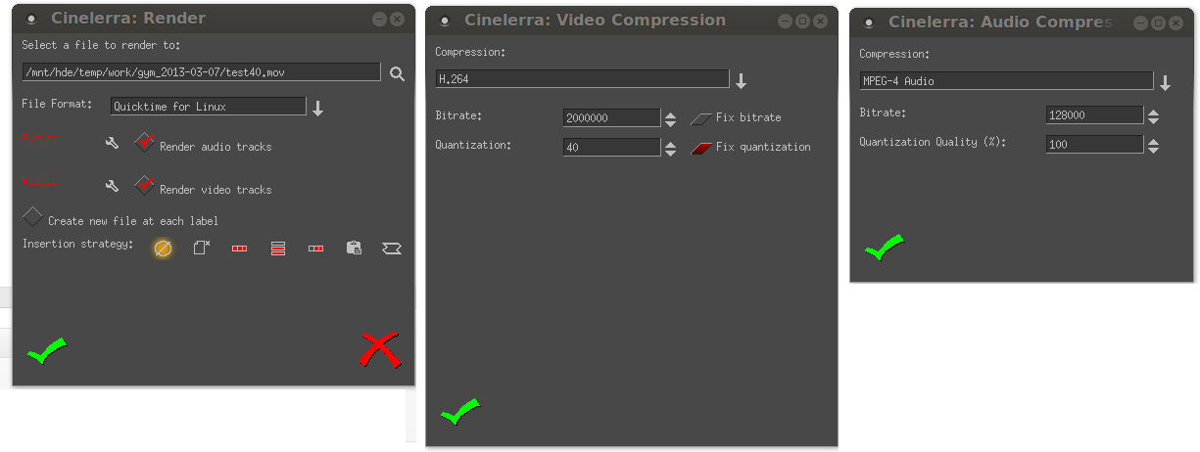Expand the MPEG-4 Audio compression dropdown
1200x452 pixels.
point(1165,82)
